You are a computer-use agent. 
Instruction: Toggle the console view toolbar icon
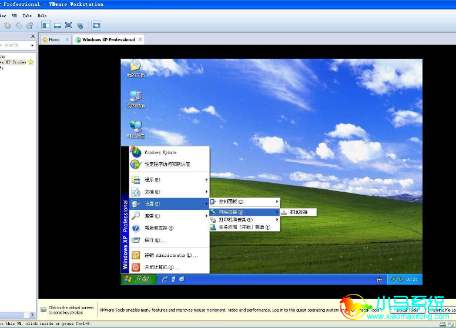click(96, 26)
